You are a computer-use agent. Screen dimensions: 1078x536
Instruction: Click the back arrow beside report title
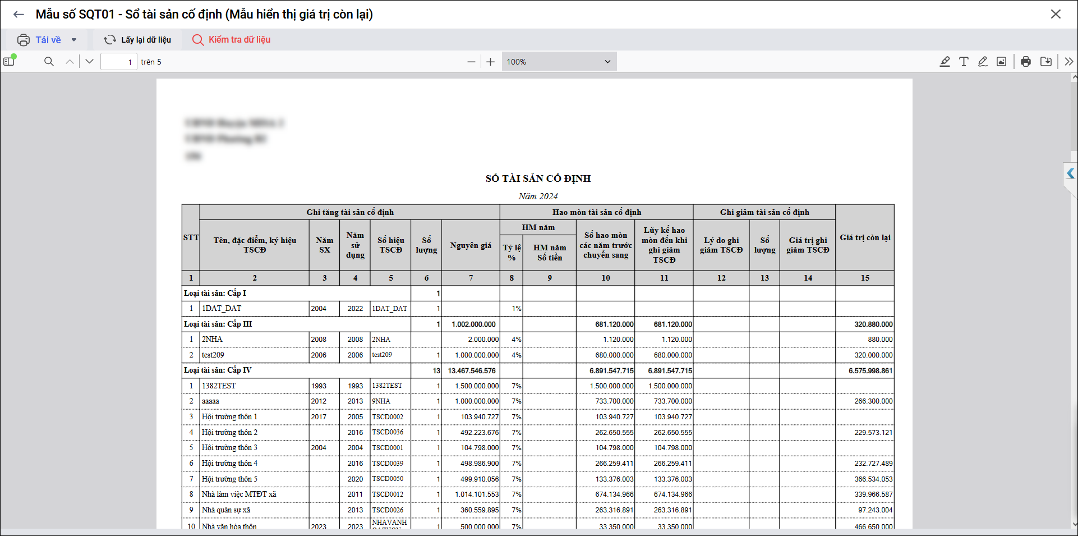[19, 15]
